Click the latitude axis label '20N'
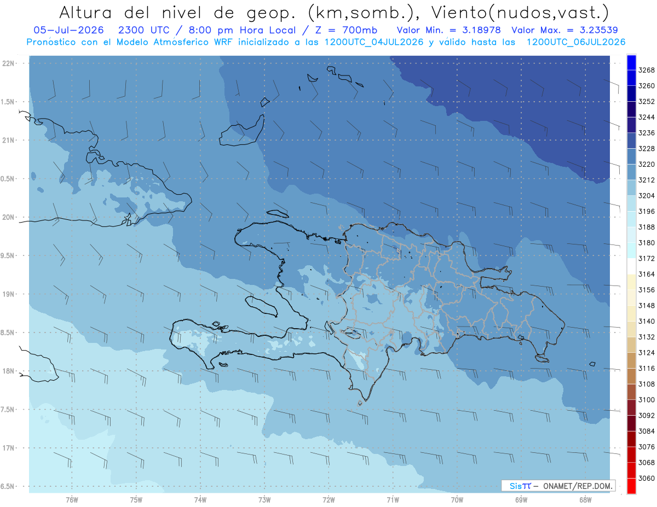 coord(9,217)
